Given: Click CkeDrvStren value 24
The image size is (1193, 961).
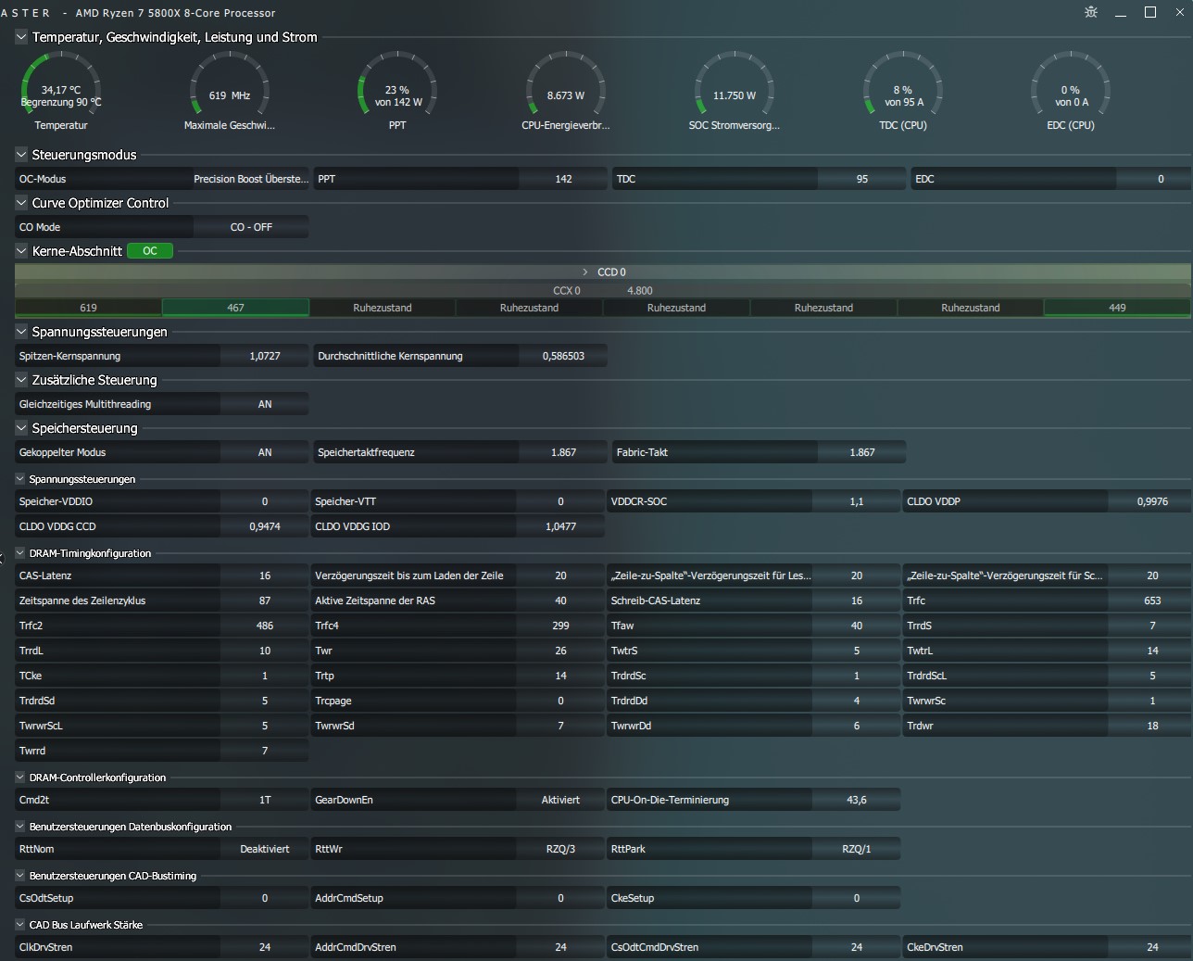Looking at the screenshot, I should pos(1149,947).
